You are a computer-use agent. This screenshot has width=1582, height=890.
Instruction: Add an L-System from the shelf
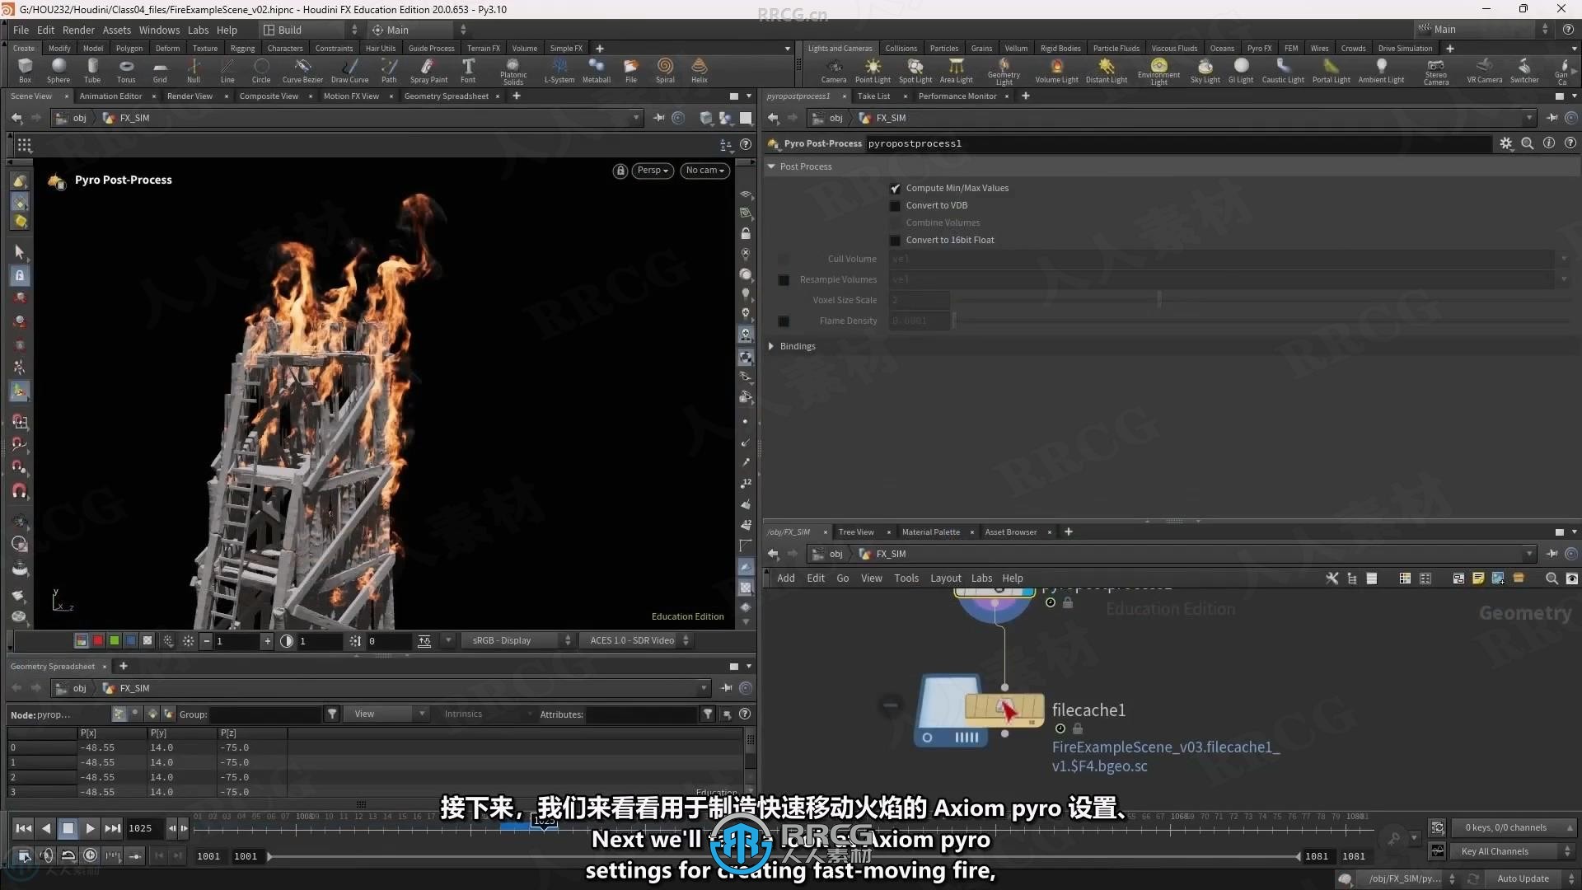[x=559, y=70]
